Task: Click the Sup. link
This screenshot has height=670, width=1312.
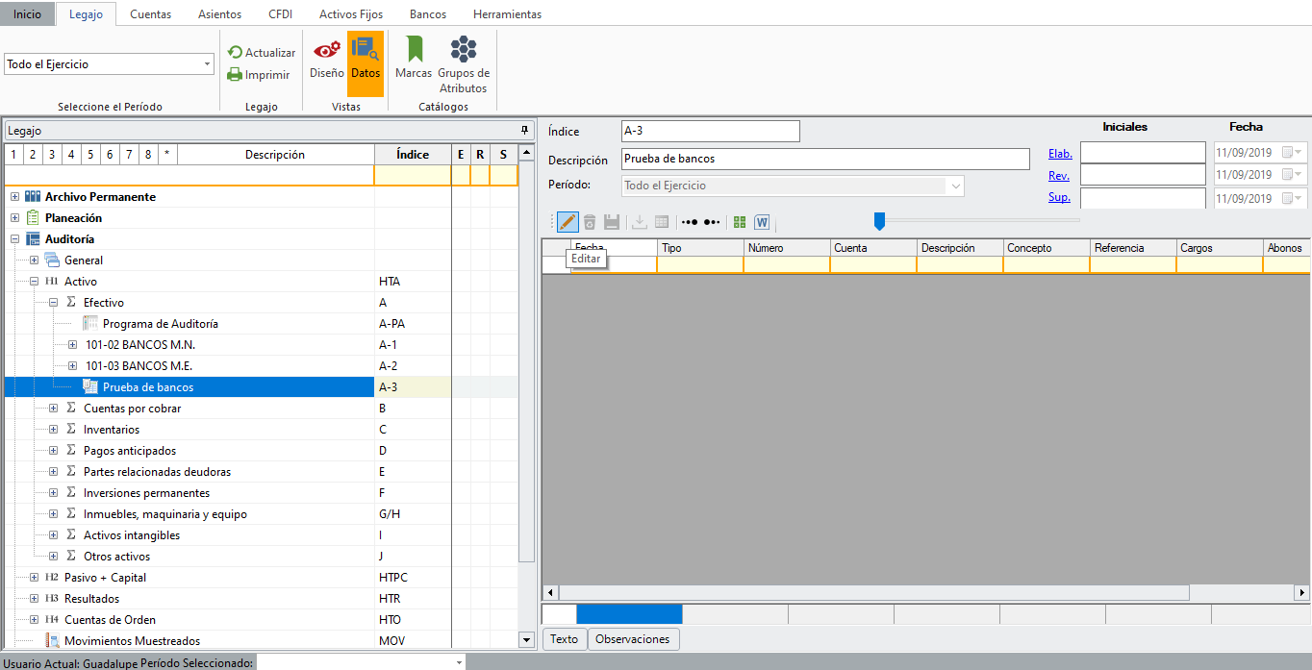Action: click(x=1058, y=198)
